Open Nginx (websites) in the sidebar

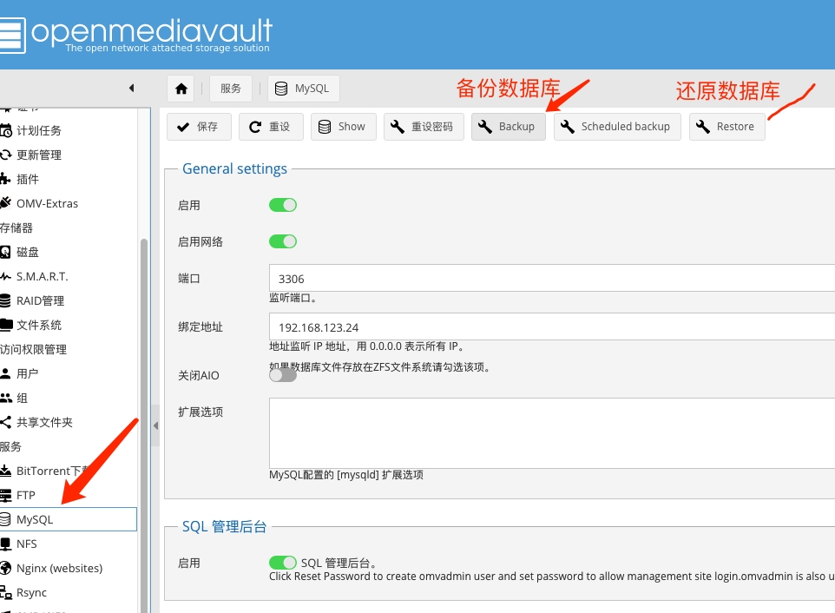click(x=69, y=568)
